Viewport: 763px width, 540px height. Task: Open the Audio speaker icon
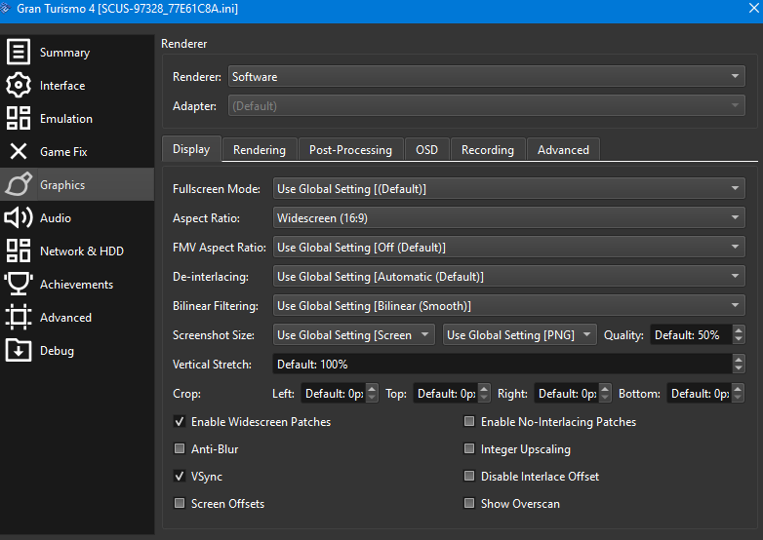19,217
